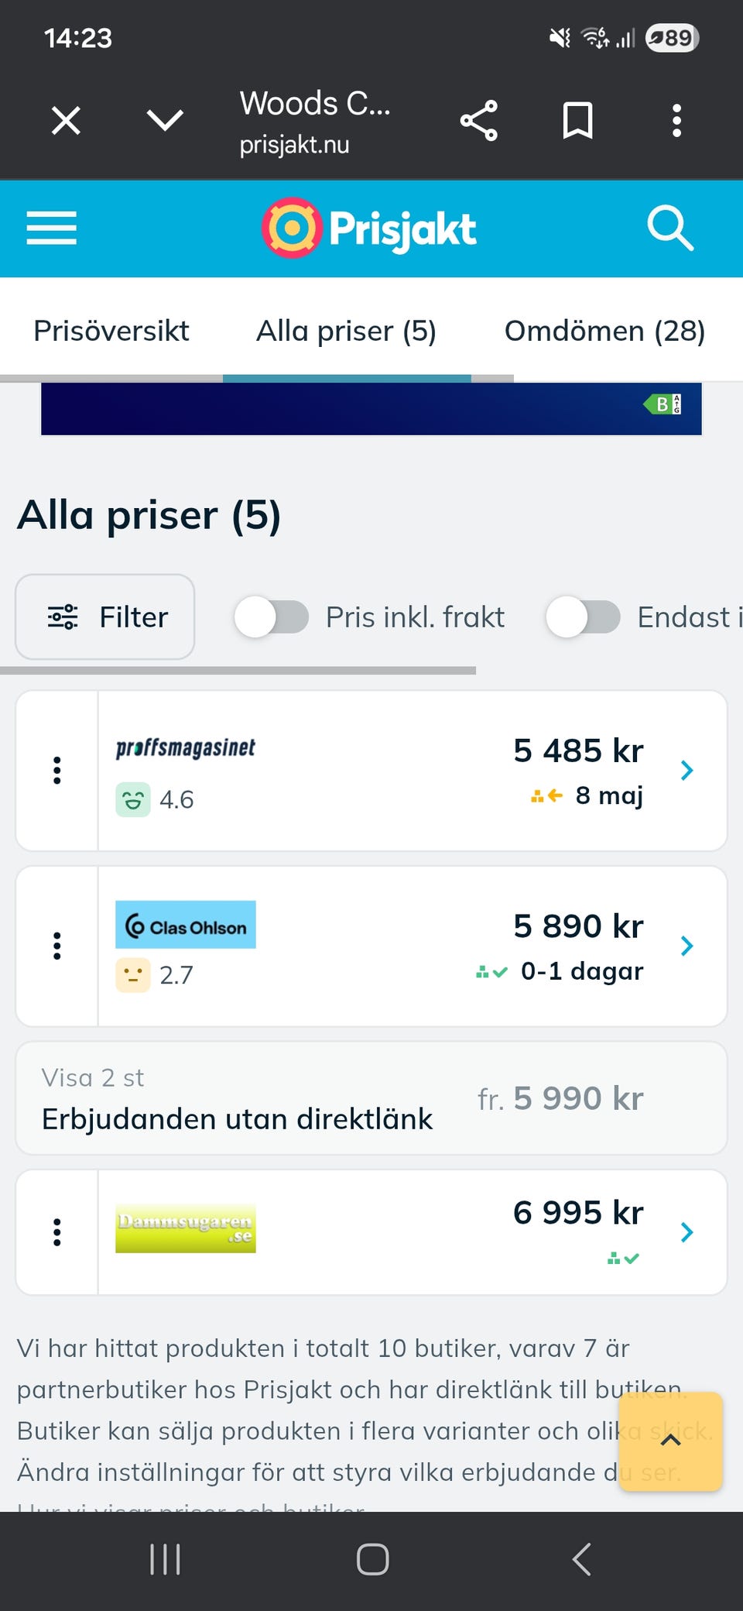Open the hamburger navigation menu

pyautogui.click(x=51, y=228)
